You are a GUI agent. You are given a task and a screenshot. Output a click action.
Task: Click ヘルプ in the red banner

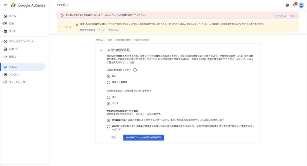tap(292, 16)
